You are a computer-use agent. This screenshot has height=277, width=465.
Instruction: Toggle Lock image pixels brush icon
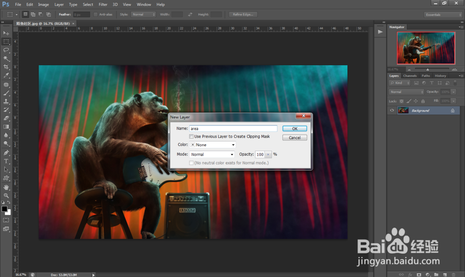409,101
